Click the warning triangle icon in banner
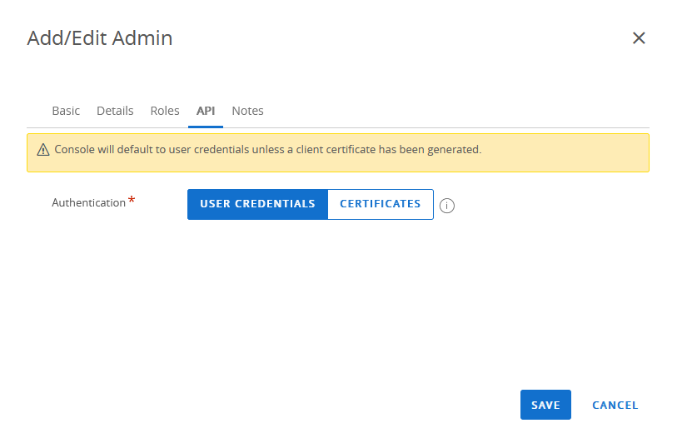677x448 pixels. pyautogui.click(x=42, y=150)
